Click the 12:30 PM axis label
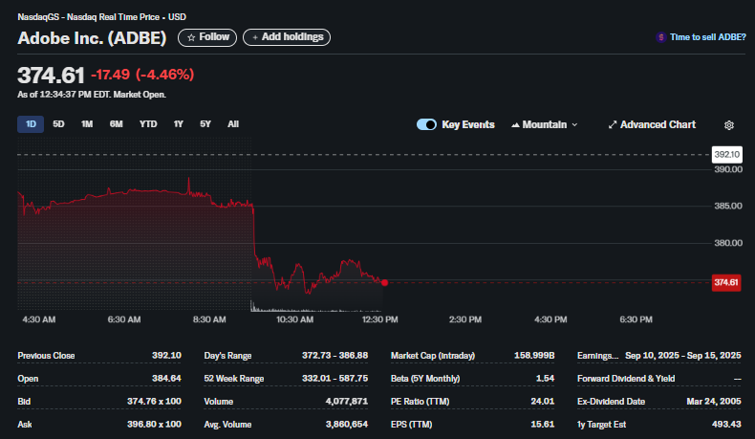The width and height of the screenshot is (755, 439). [x=380, y=319]
